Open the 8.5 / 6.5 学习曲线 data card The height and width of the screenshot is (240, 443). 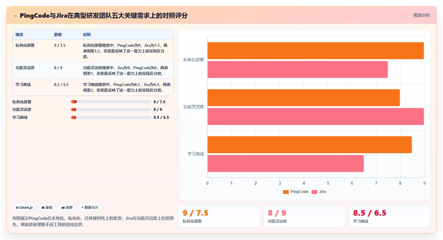389,216
